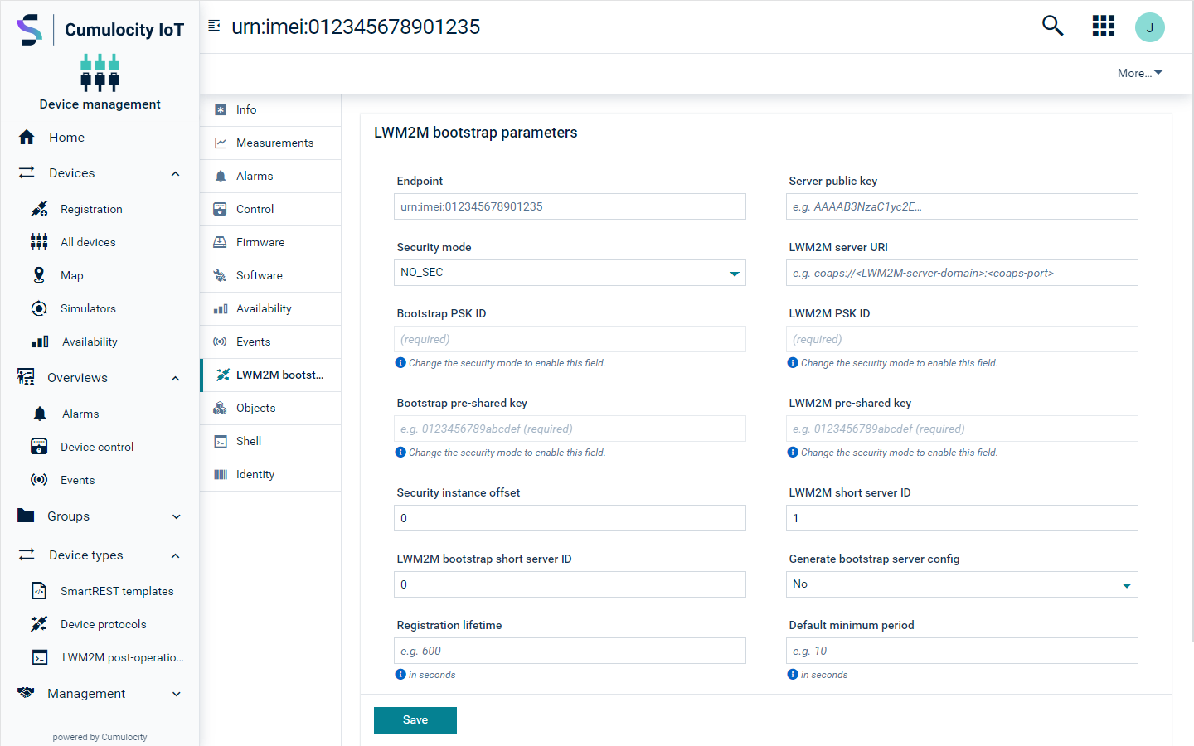Click the info icon under Registration lifetime
The height and width of the screenshot is (746, 1194).
click(400, 674)
